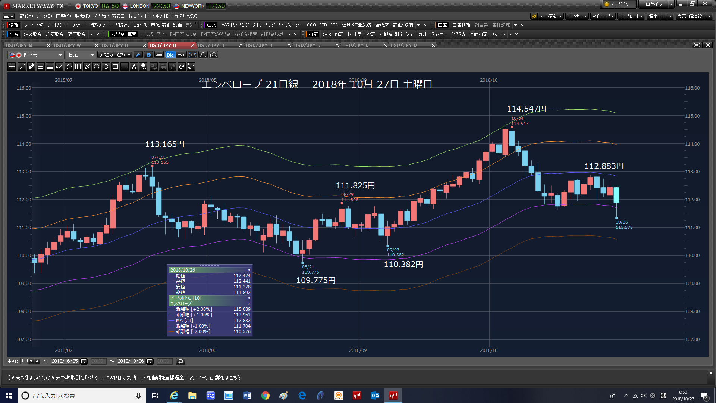This screenshot has width=716, height=403.
Task: Select the smiley icon stamp tool
Action: pyautogui.click(x=143, y=66)
